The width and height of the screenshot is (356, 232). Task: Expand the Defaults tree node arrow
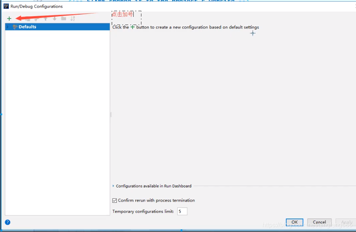click(7, 27)
